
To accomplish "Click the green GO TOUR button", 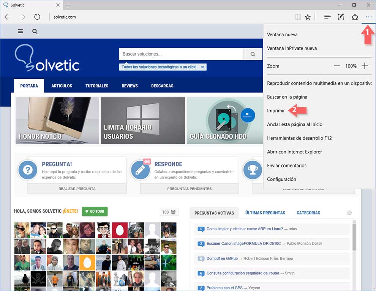I will (95, 211).
